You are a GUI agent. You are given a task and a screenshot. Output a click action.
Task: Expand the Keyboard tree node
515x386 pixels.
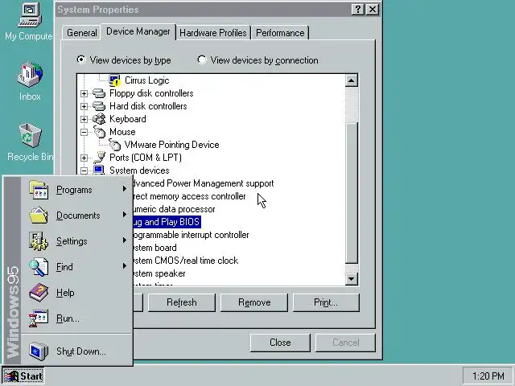click(84, 120)
